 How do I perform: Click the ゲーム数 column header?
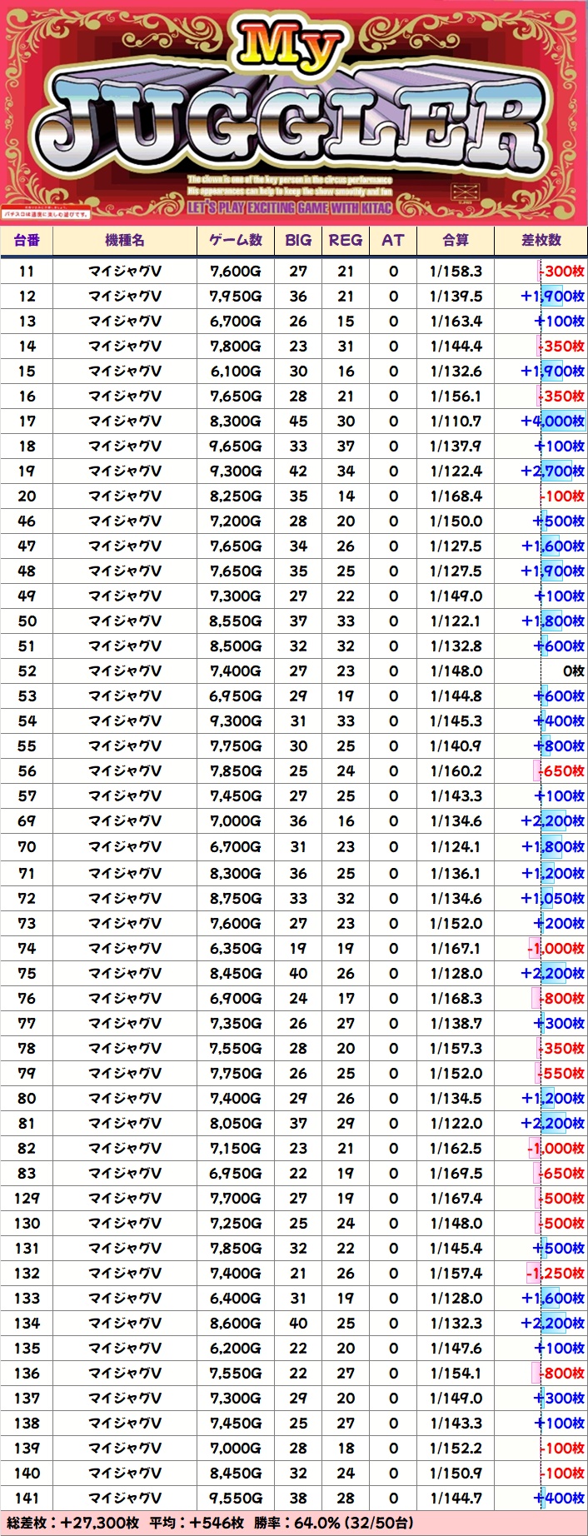point(236,240)
